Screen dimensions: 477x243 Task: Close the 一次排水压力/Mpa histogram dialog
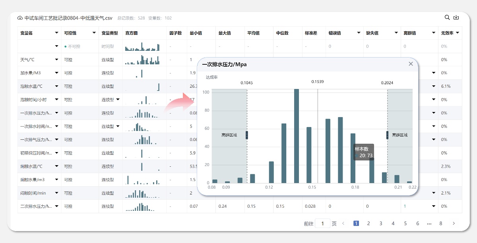(411, 64)
